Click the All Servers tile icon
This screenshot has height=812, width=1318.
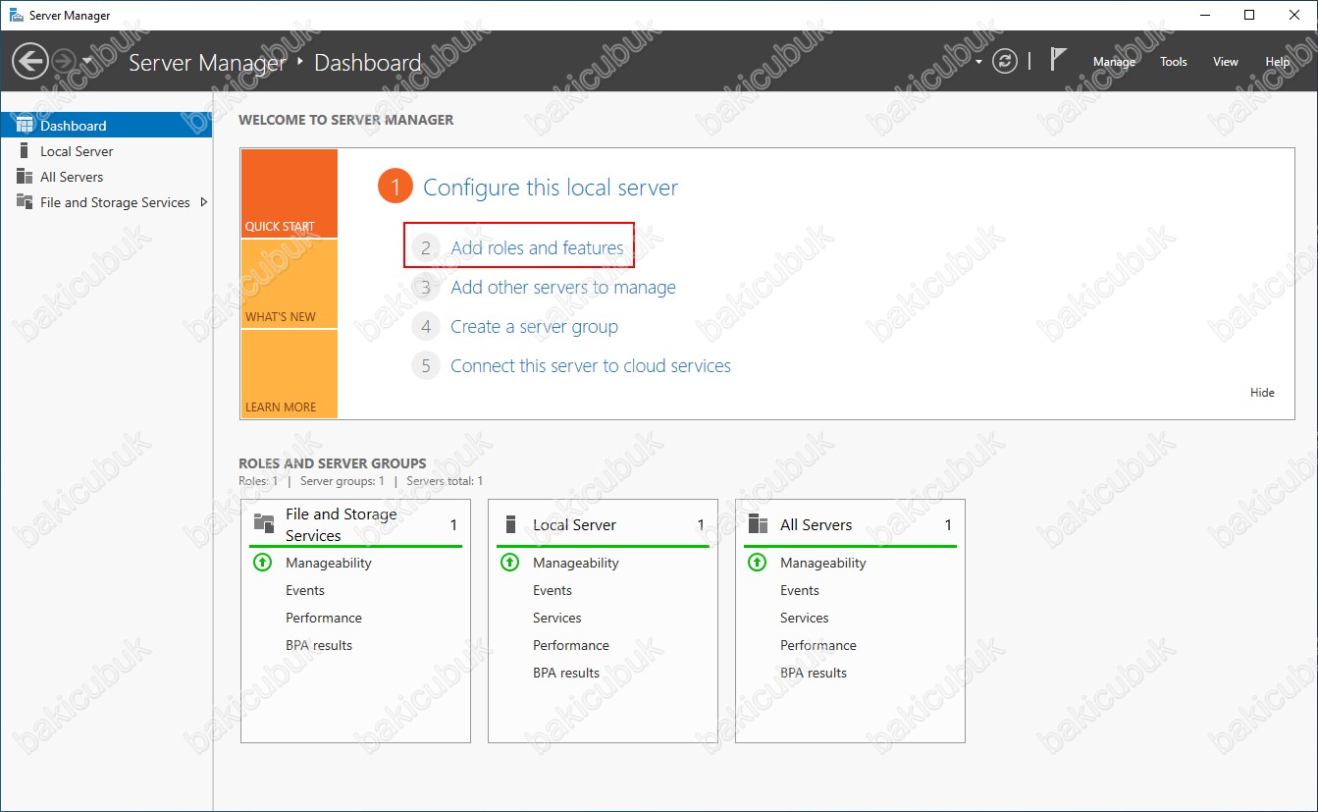pyautogui.click(x=758, y=523)
